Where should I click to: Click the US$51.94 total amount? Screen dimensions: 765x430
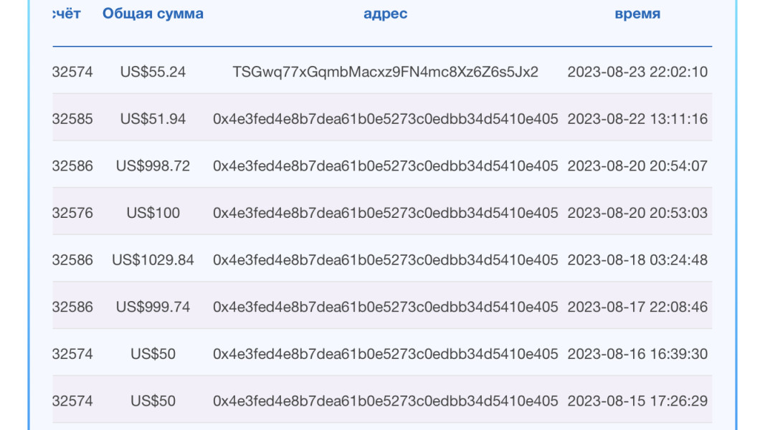tap(153, 119)
